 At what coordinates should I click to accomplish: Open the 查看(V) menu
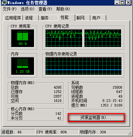coord(45,9)
